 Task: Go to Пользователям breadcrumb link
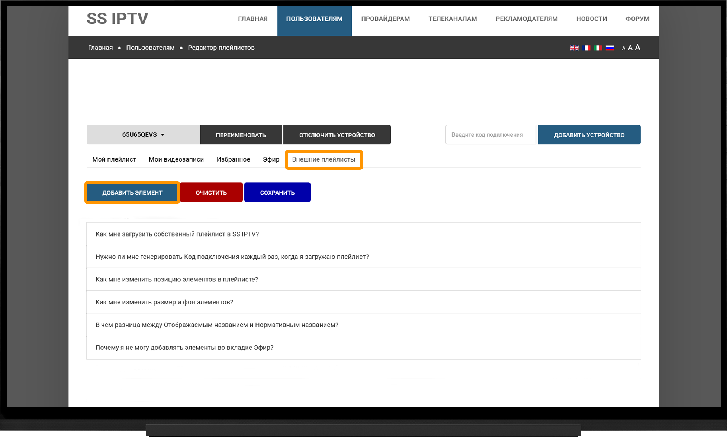(150, 48)
